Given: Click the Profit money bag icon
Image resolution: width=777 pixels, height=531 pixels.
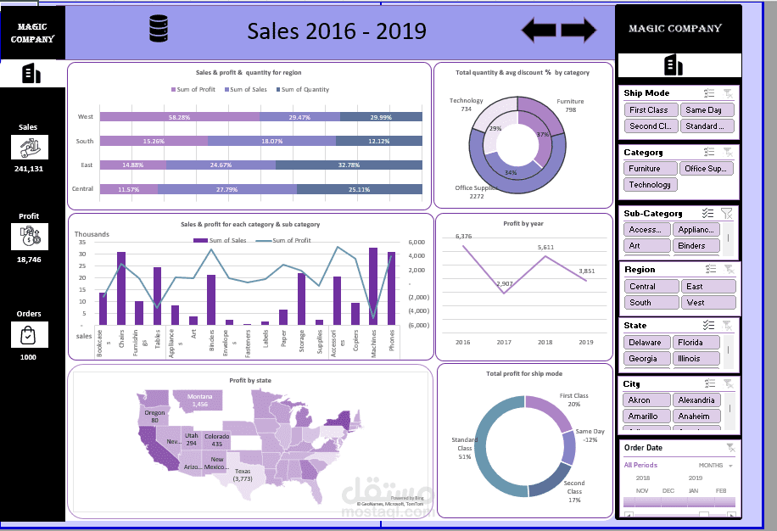Looking at the screenshot, I should tap(30, 237).
